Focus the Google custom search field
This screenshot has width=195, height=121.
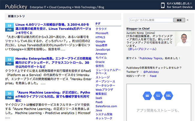[151, 20]
